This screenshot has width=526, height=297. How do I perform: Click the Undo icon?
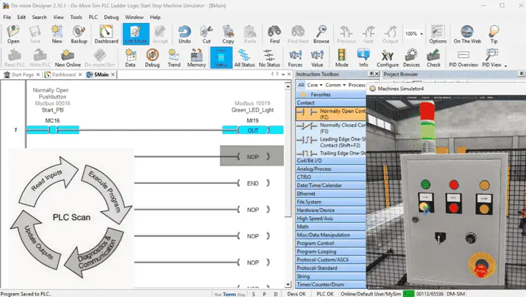pyautogui.click(x=184, y=34)
